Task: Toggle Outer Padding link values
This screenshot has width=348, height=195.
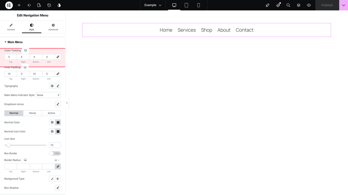Action: (x=58, y=57)
